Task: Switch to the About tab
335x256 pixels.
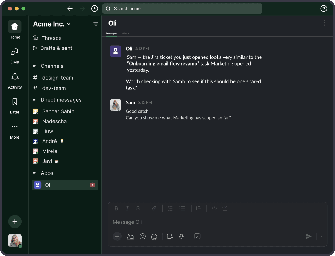Action: [126, 33]
